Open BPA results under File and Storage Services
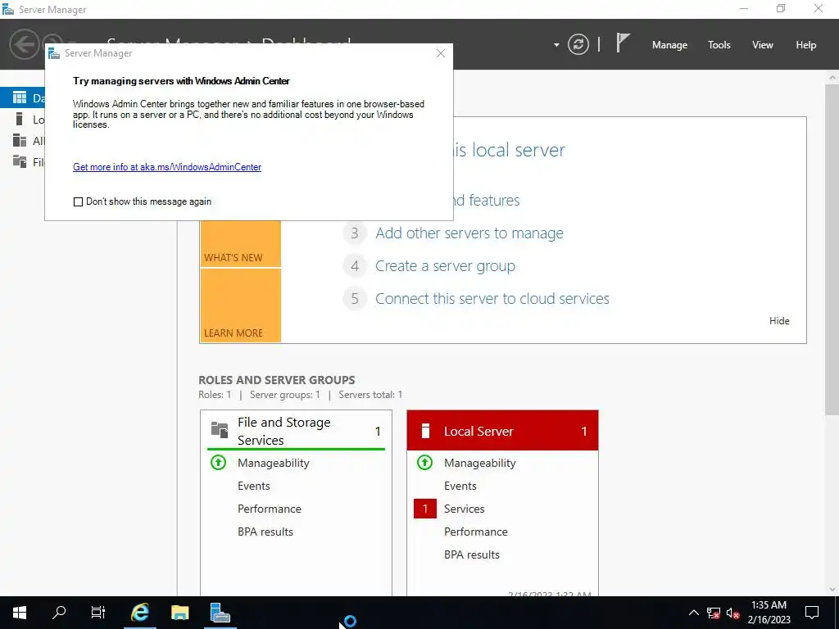Viewport: 839px width, 629px height. coord(265,532)
